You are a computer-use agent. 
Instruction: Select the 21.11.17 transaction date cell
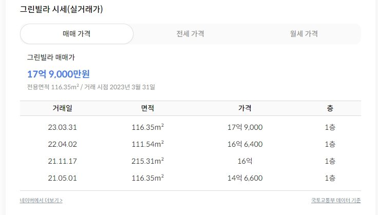pyautogui.click(x=62, y=161)
